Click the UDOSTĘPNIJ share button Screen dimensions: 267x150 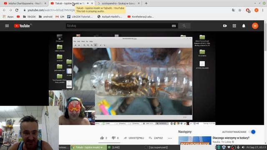(134, 138)
